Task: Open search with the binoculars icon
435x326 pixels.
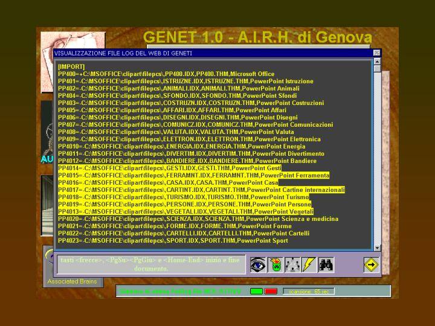Action: 326,265
